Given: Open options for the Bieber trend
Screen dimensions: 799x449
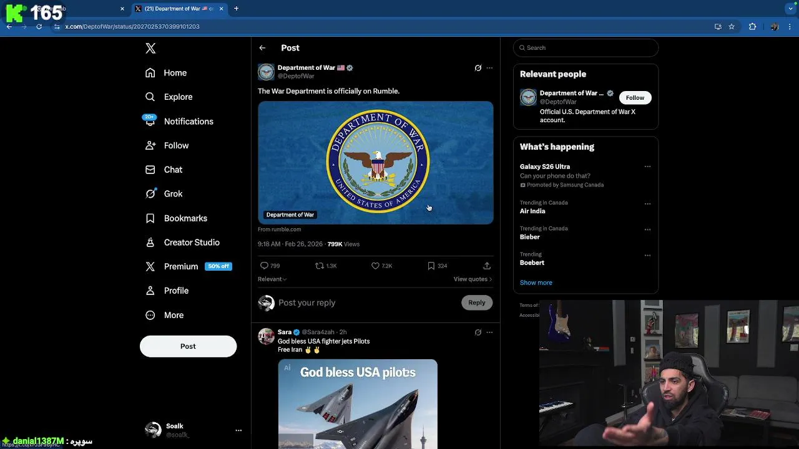Looking at the screenshot, I should click(x=647, y=229).
